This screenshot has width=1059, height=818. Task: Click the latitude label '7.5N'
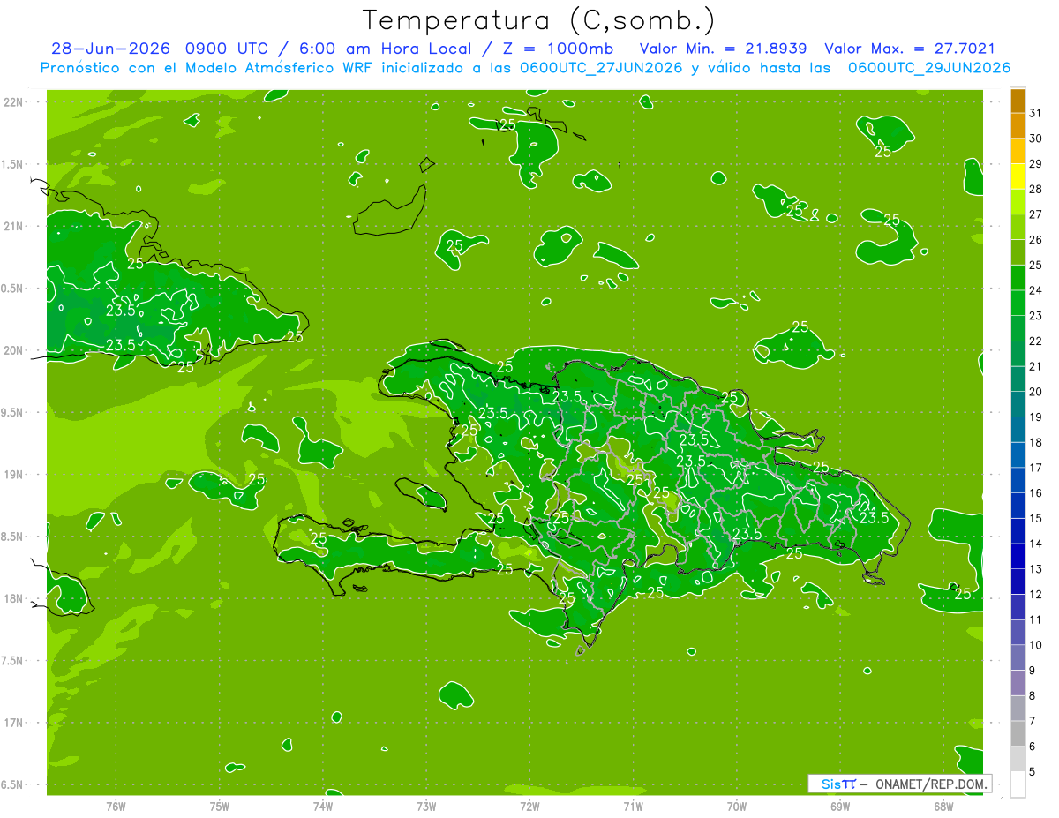pyautogui.click(x=13, y=661)
